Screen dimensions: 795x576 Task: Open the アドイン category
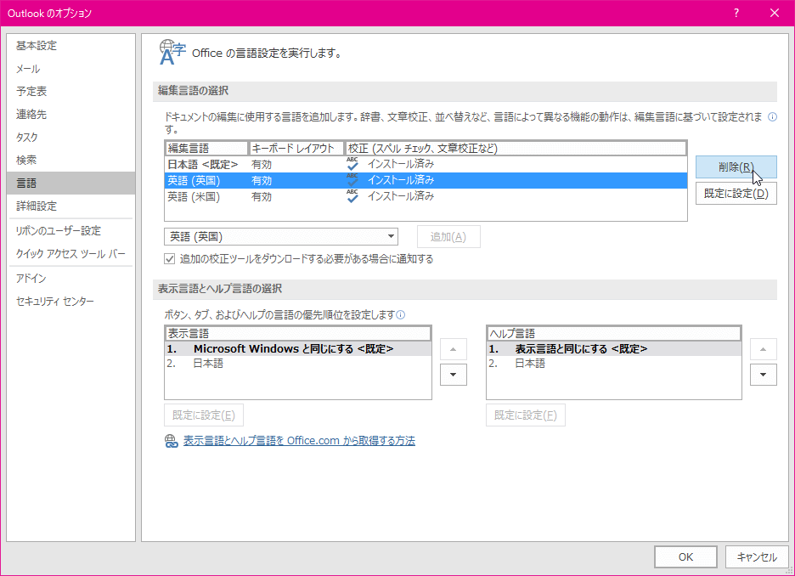(71, 279)
